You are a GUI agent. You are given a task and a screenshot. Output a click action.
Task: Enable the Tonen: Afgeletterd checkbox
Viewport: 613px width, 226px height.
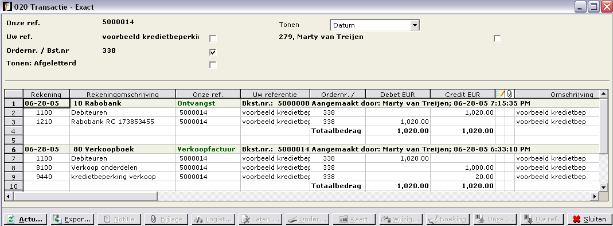point(213,65)
